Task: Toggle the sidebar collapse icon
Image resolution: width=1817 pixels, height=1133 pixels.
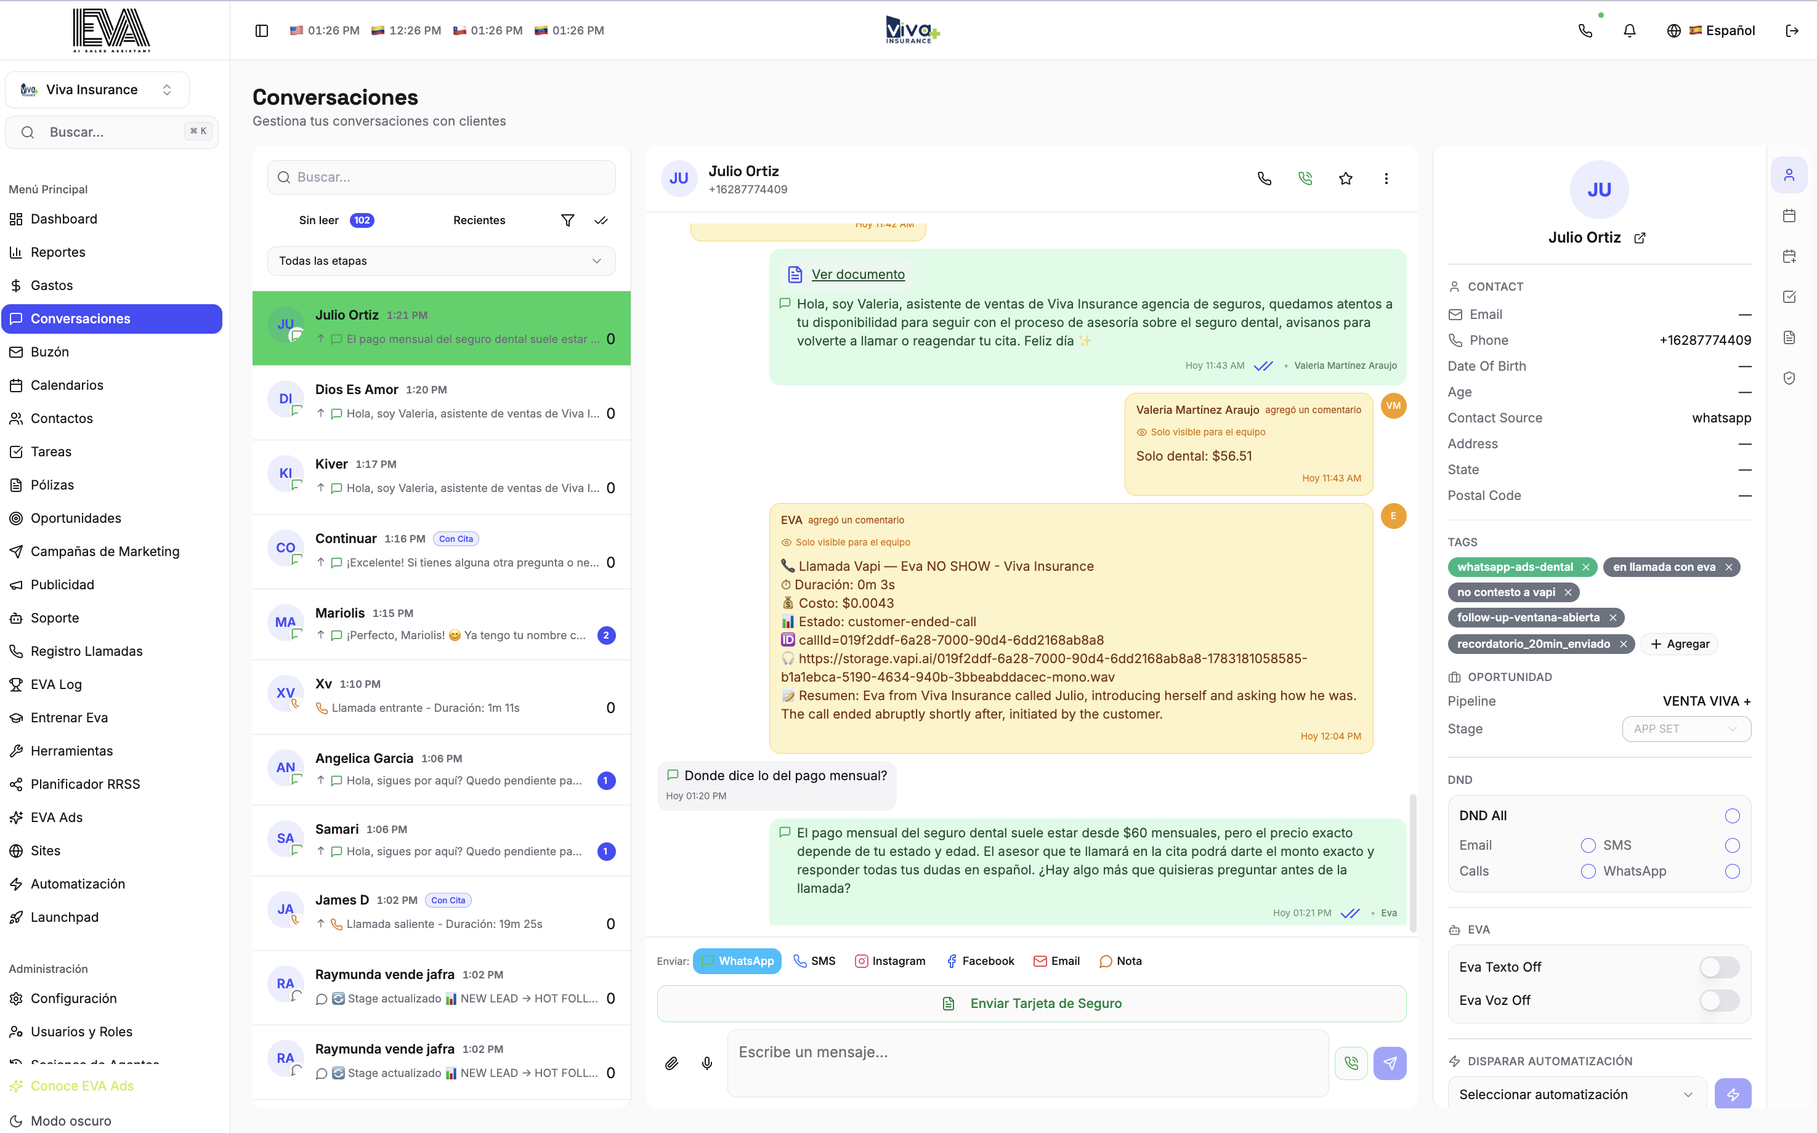Action: pyautogui.click(x=262, y=31)
